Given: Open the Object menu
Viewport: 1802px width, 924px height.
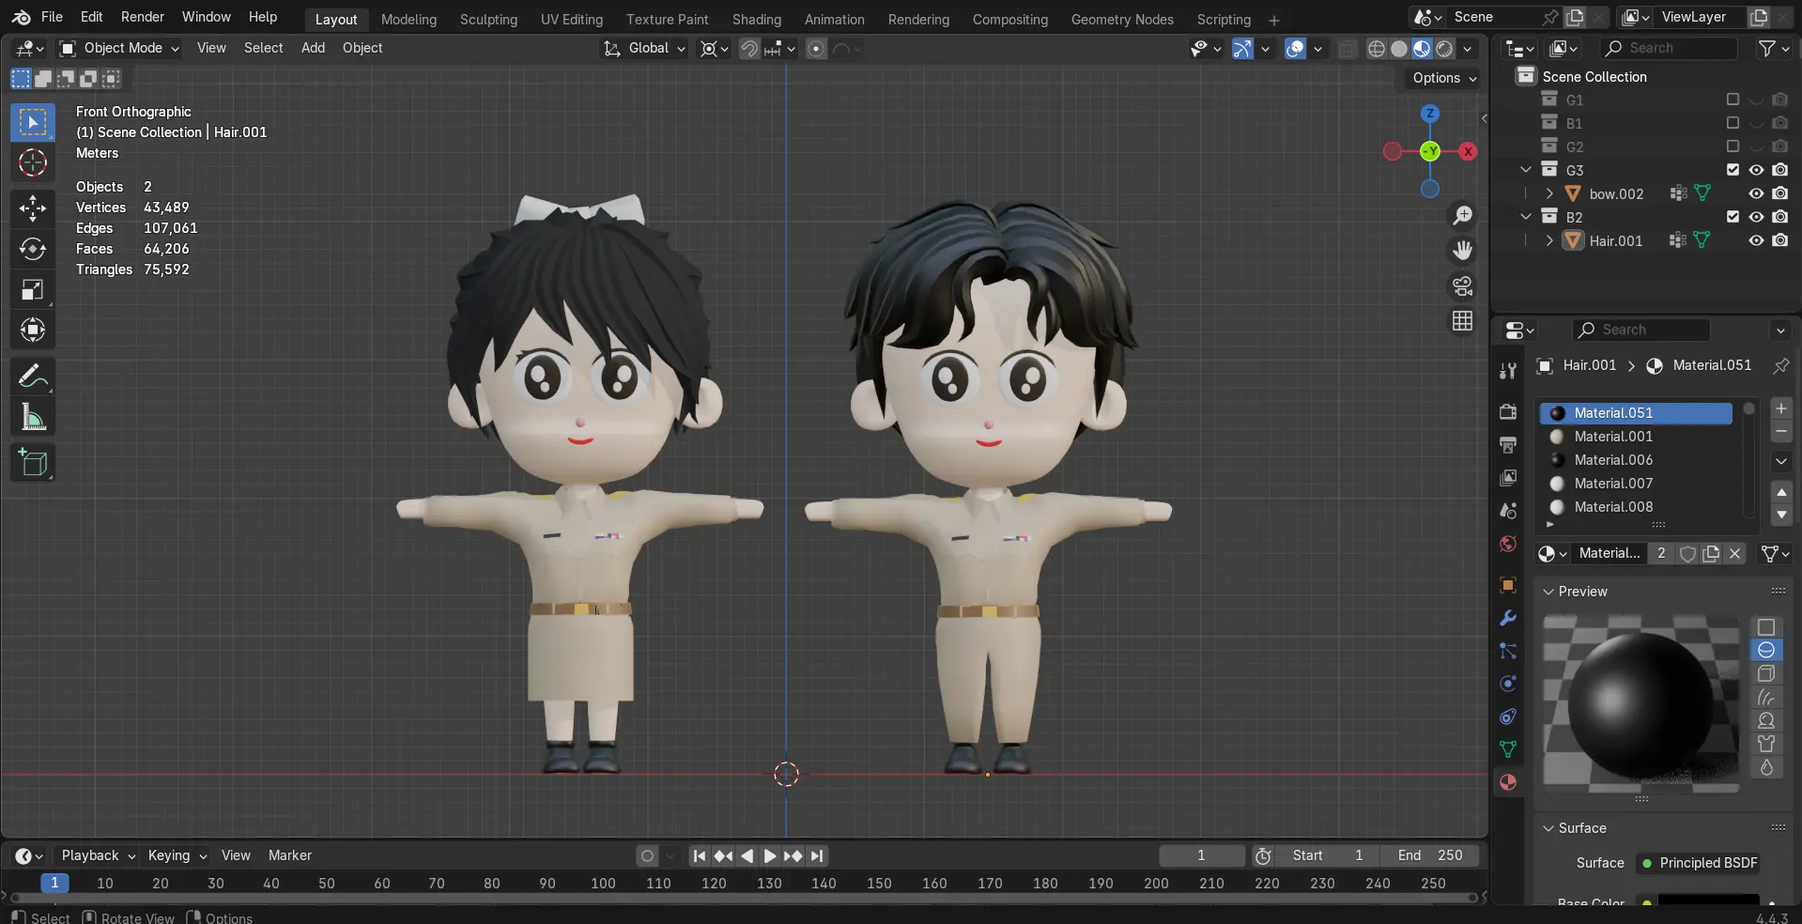Looking at the screenshot, I should click(x=362, y=48).
